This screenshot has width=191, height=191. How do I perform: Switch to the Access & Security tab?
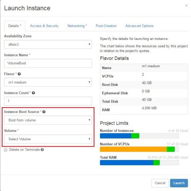click(x=44, y=26)
